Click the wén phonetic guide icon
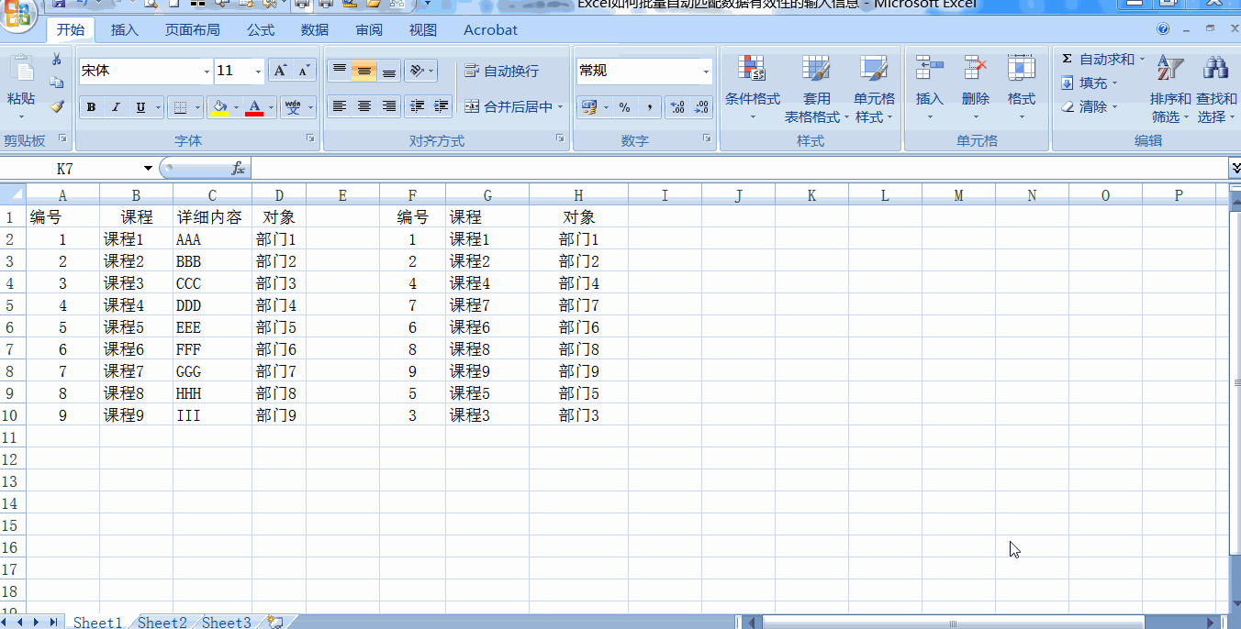The image size is (1241, 629). tap(293, 107)
